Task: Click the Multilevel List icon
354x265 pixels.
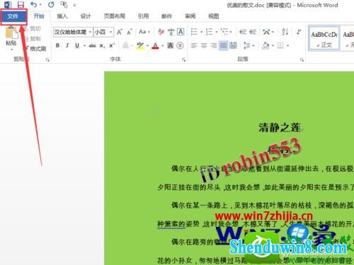Action: pyautogui.click(x=224, y=32)
